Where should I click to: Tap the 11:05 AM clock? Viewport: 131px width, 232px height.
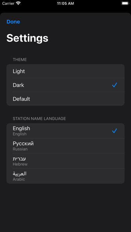pos(65,3)
